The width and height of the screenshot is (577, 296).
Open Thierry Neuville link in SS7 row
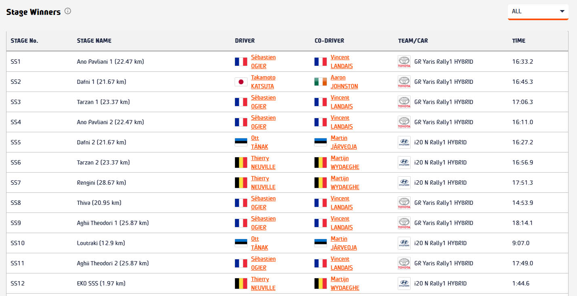(x=263, y=183)
